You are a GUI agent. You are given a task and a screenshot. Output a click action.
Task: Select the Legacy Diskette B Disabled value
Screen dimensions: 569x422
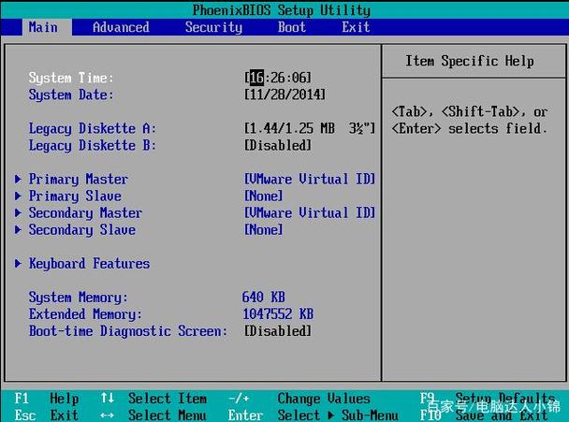coord(278,145)
